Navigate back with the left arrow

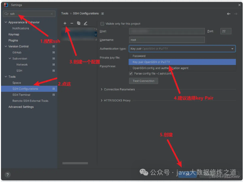click(x=229, y=14)
